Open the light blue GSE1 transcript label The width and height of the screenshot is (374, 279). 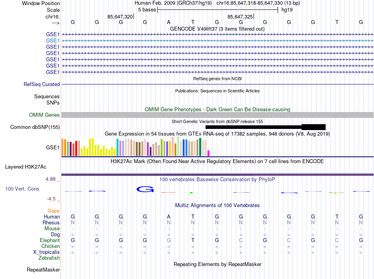point(53,41)
